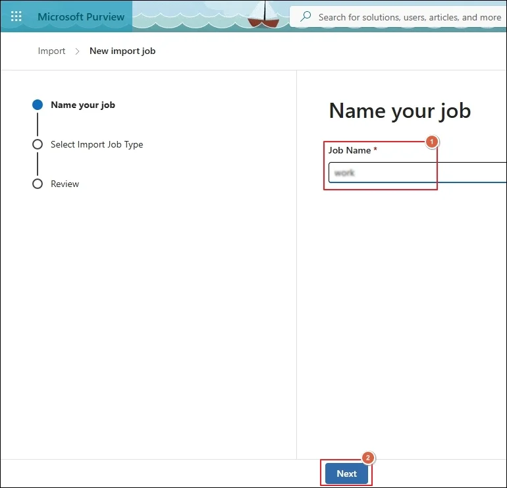Go back to the Import breadcrumb

[x=51, y=51]
